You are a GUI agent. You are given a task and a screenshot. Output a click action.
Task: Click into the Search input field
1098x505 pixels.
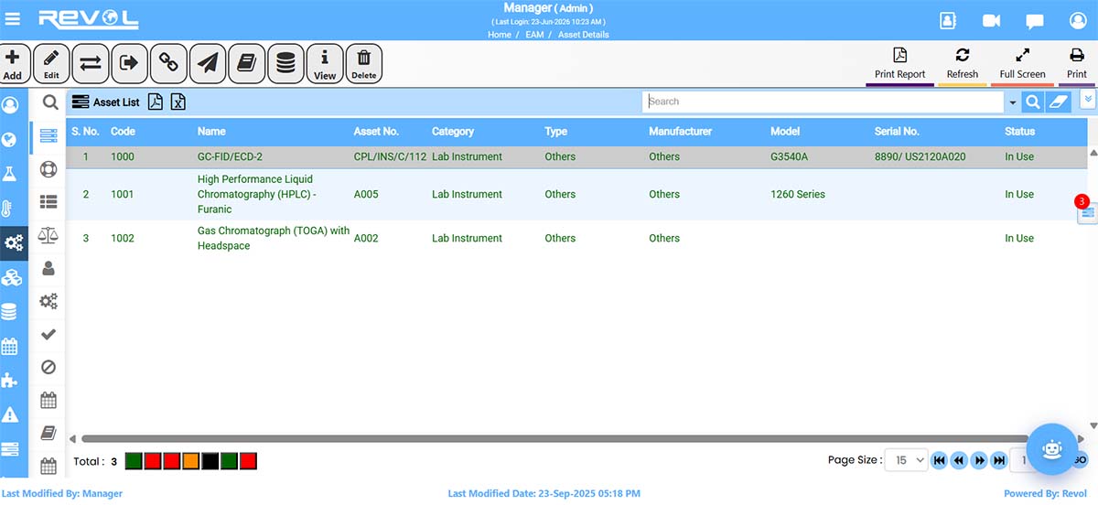(823, 102)
